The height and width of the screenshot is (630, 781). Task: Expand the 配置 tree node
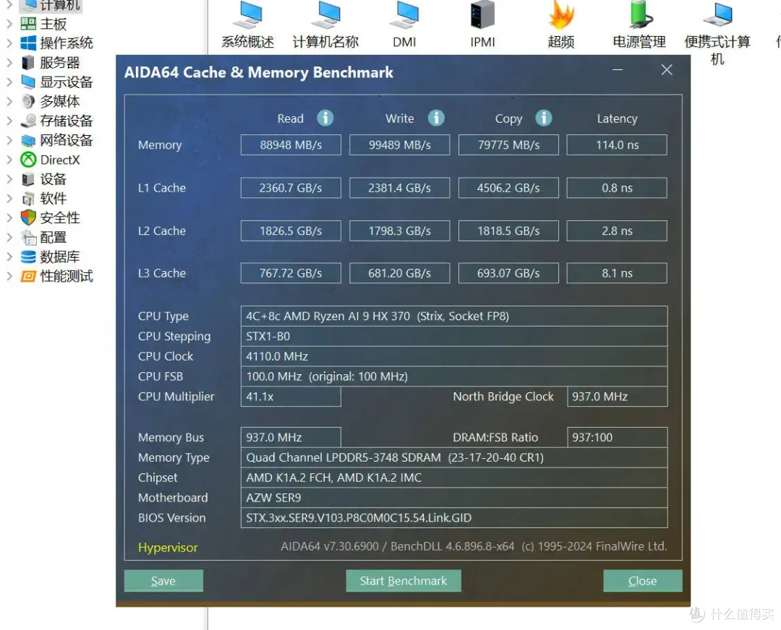9,238
